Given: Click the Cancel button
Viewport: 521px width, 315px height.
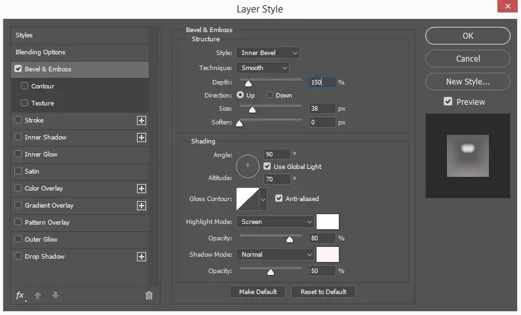Looking at the screenshot, I should 467,58.
